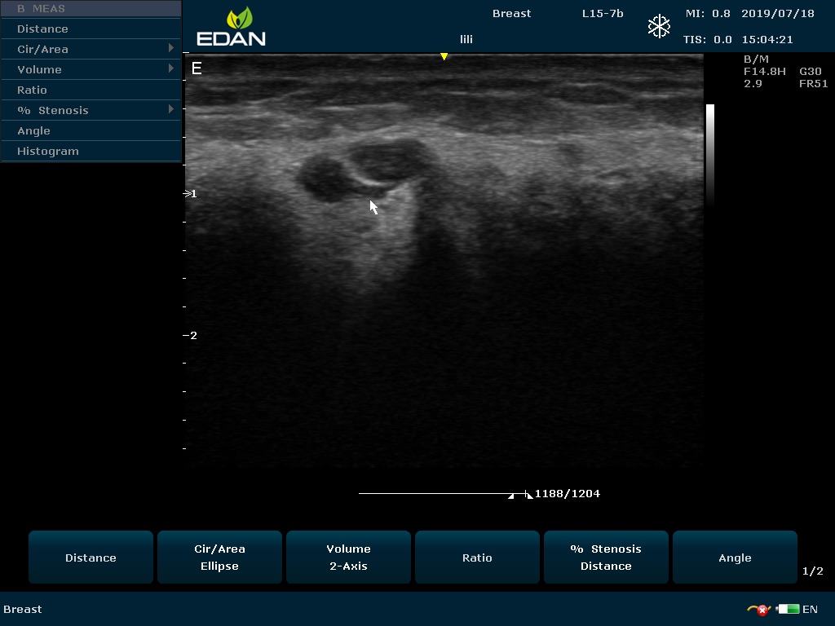The image size is (835, 626).
Task: Click the cine loop frame slider bar
Action: [440, 494]
